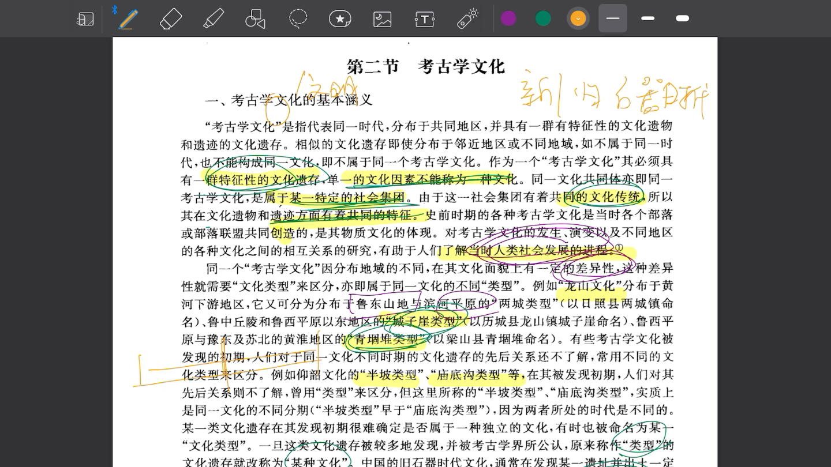Select the Shapes tool
This screenshot has width=831, height=467.
click(x=255, y=18)
